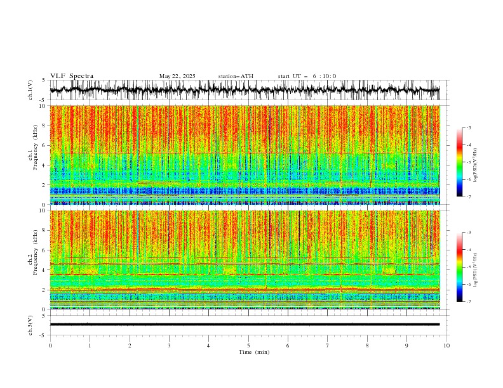503x388 pixels.
Task: Click time axis tick label '3'
Action: click(169, 346)
